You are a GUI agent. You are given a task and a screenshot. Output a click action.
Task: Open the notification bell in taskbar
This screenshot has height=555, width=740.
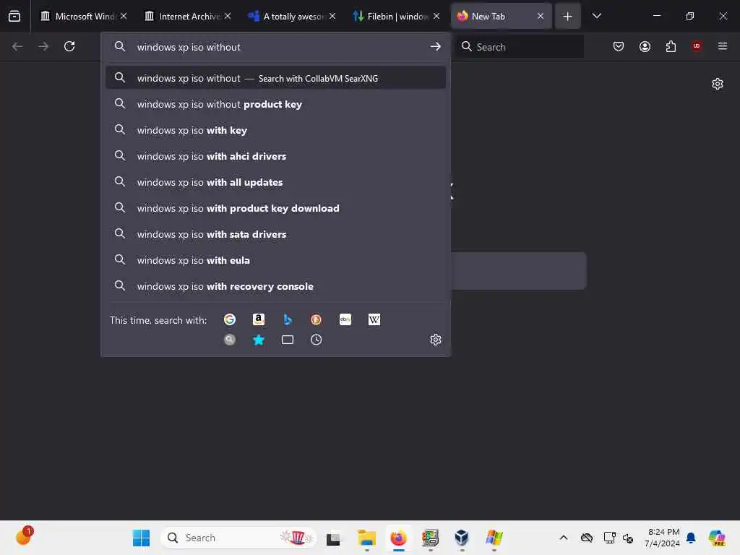(x=691, y=538)
